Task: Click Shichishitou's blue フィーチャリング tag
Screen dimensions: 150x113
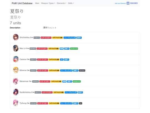Action: (70, 38)
